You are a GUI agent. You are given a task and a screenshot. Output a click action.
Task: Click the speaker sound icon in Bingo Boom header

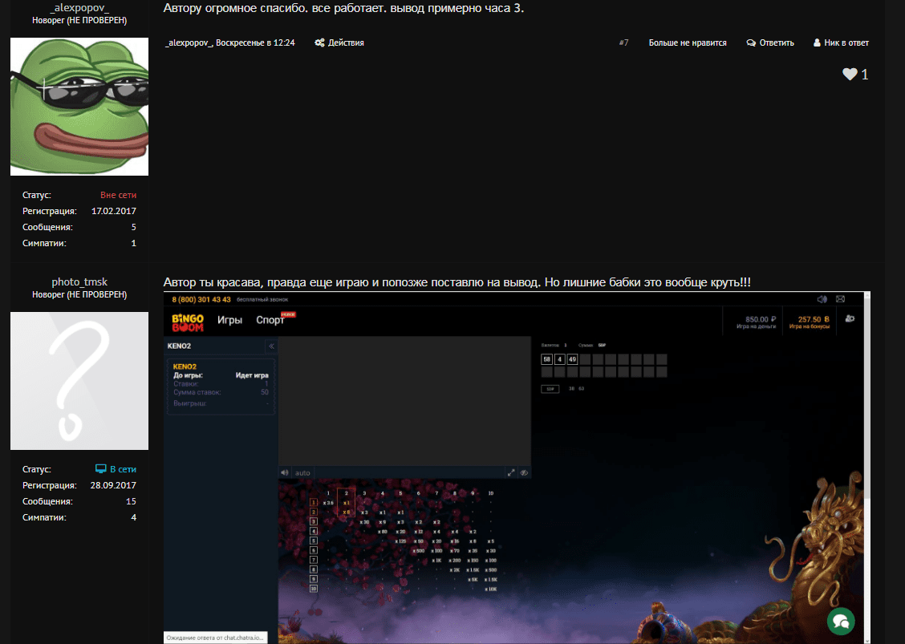822,299
